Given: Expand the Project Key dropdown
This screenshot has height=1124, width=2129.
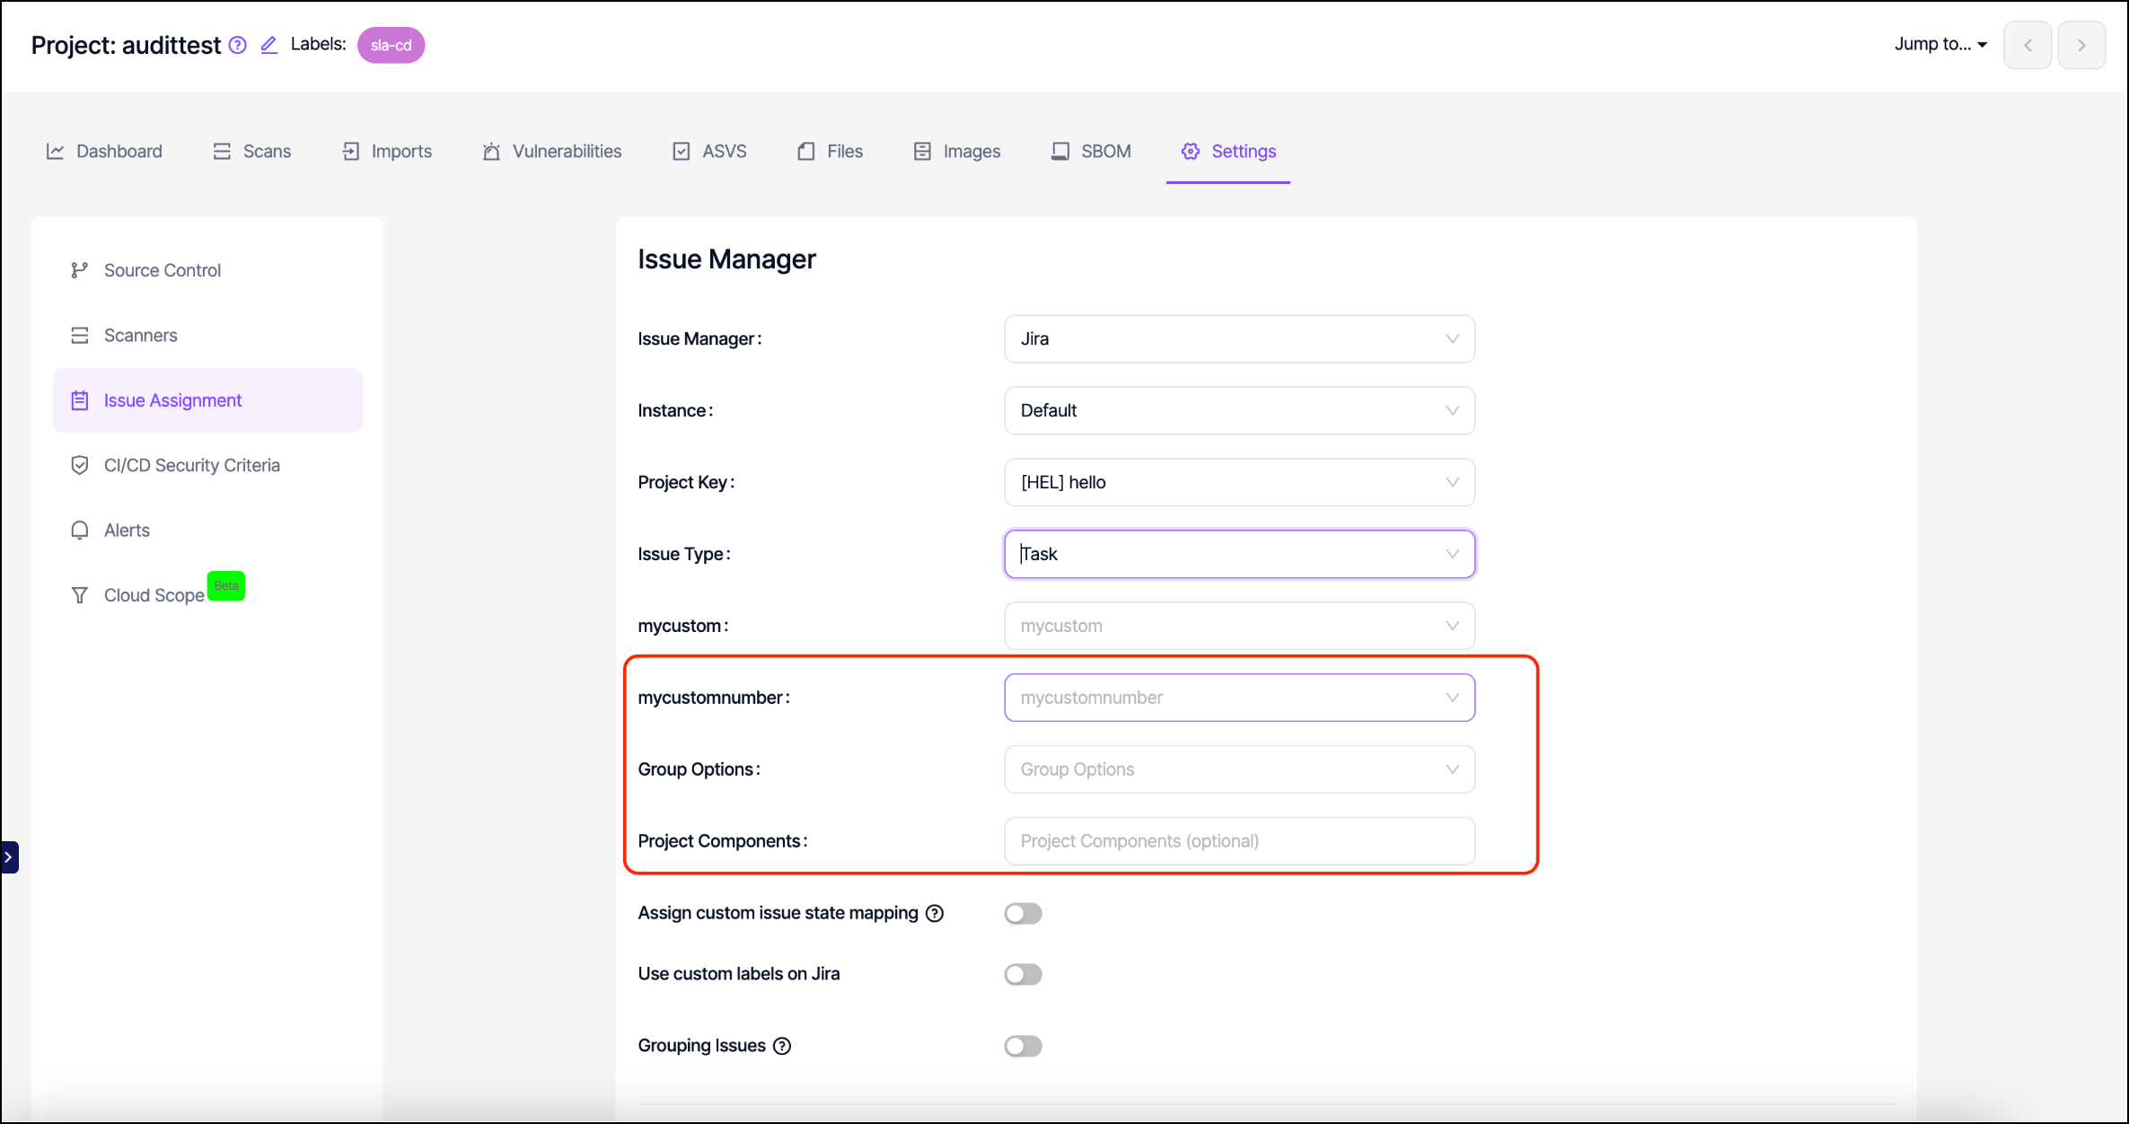Looking at the screenshot, I should point(1238,482).
